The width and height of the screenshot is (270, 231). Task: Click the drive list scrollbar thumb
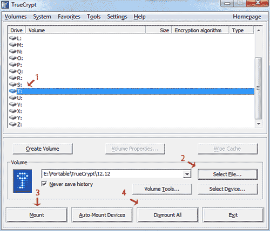[x=259, y=88]
